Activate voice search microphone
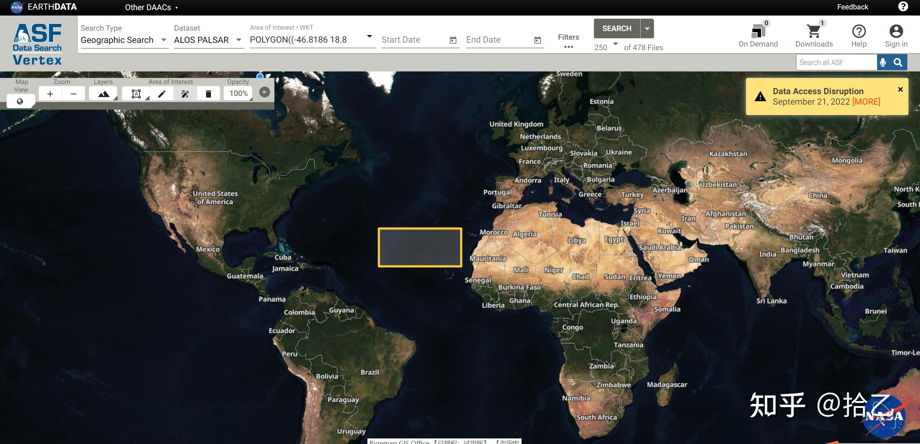Screen dimensions: 920x444 [x=883, y=62]
